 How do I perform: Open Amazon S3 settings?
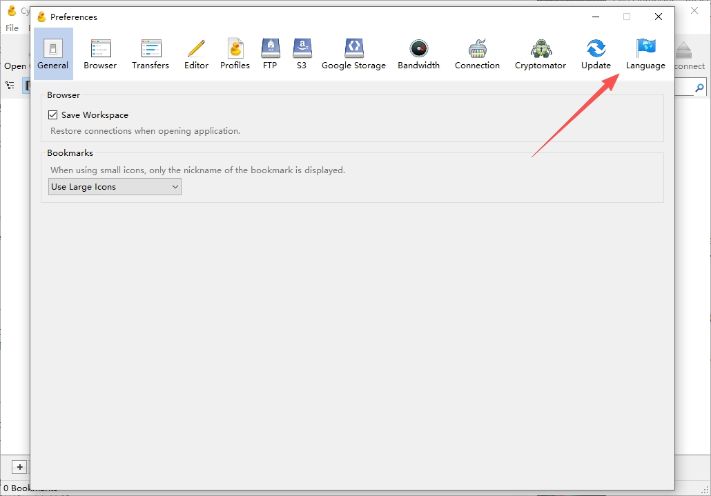(x=302, y=54)
